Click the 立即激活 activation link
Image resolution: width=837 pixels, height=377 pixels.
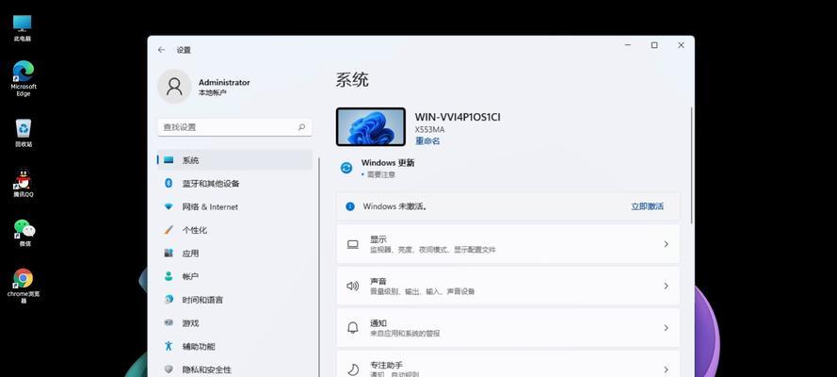[647, 206]
